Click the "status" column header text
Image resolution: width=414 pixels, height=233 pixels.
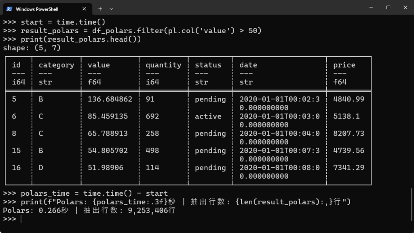208,65
